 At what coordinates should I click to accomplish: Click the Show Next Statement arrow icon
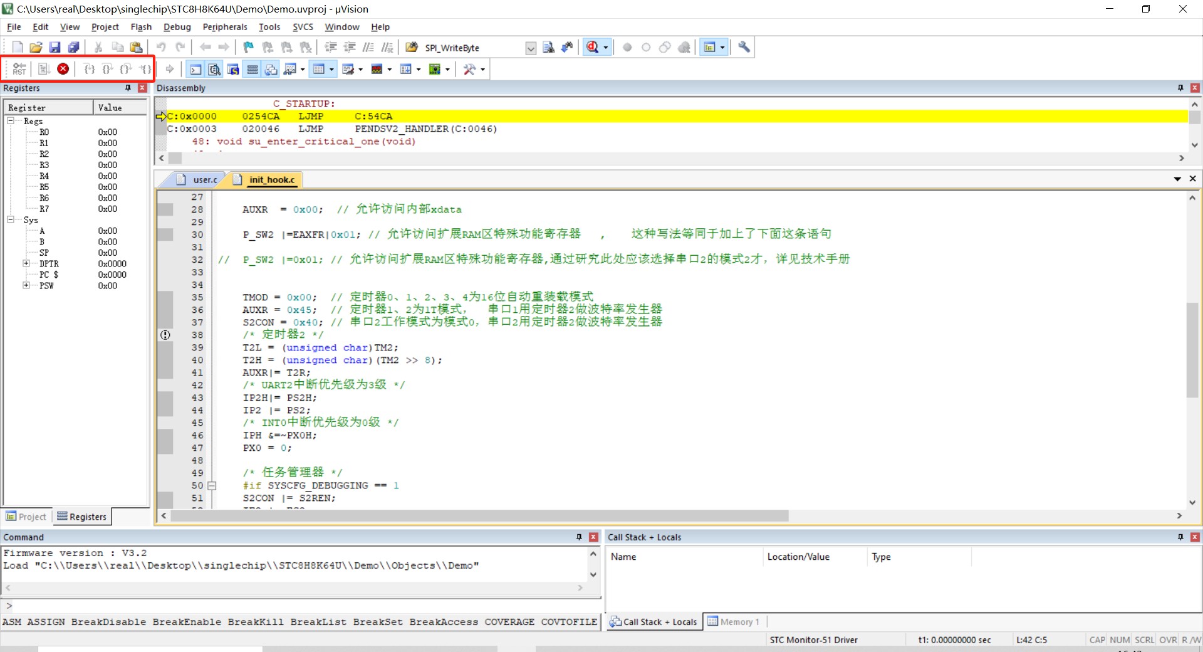170,69
